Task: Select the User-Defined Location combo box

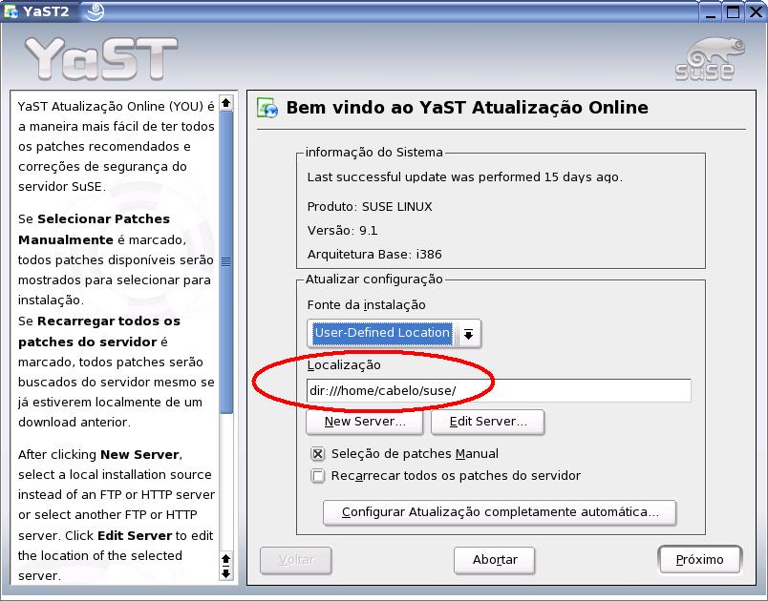Action: coord(394,334)
